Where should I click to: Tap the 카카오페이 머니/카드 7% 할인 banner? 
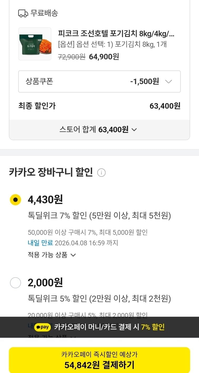click(109, 327)
